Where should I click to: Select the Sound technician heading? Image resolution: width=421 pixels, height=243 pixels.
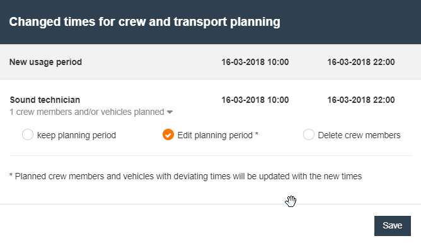pos(45,100)
